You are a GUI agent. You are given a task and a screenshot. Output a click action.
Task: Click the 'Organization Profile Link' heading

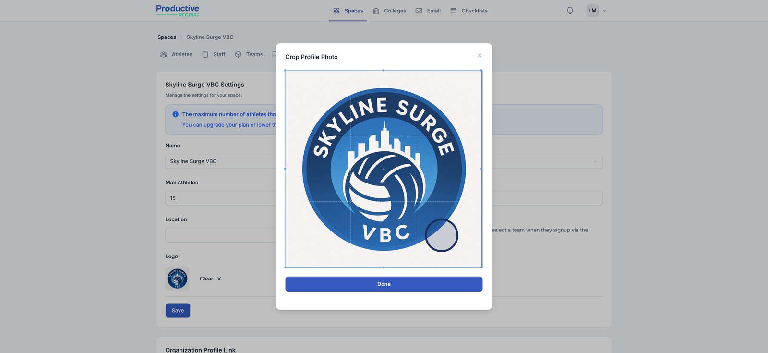(x=200, y=350)
